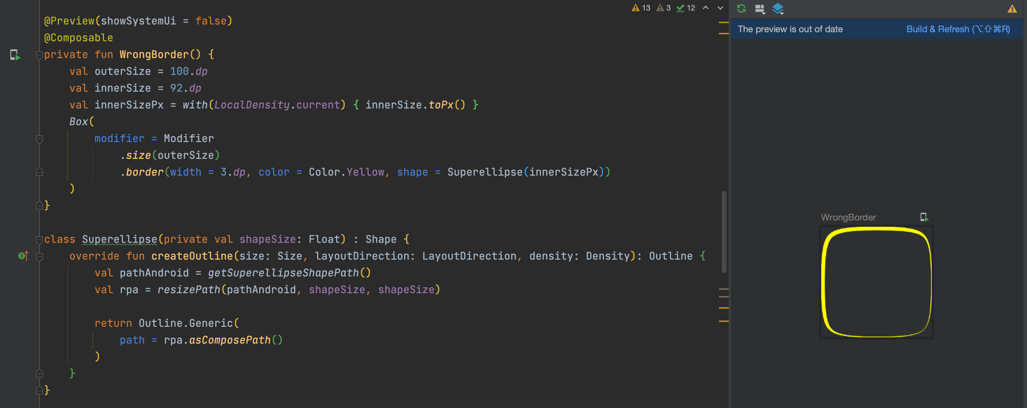Run WrongBorder preview from gutter icon
Image resolution: width=1027 pixels, height=408 pixels.
(x=15, y=55)
